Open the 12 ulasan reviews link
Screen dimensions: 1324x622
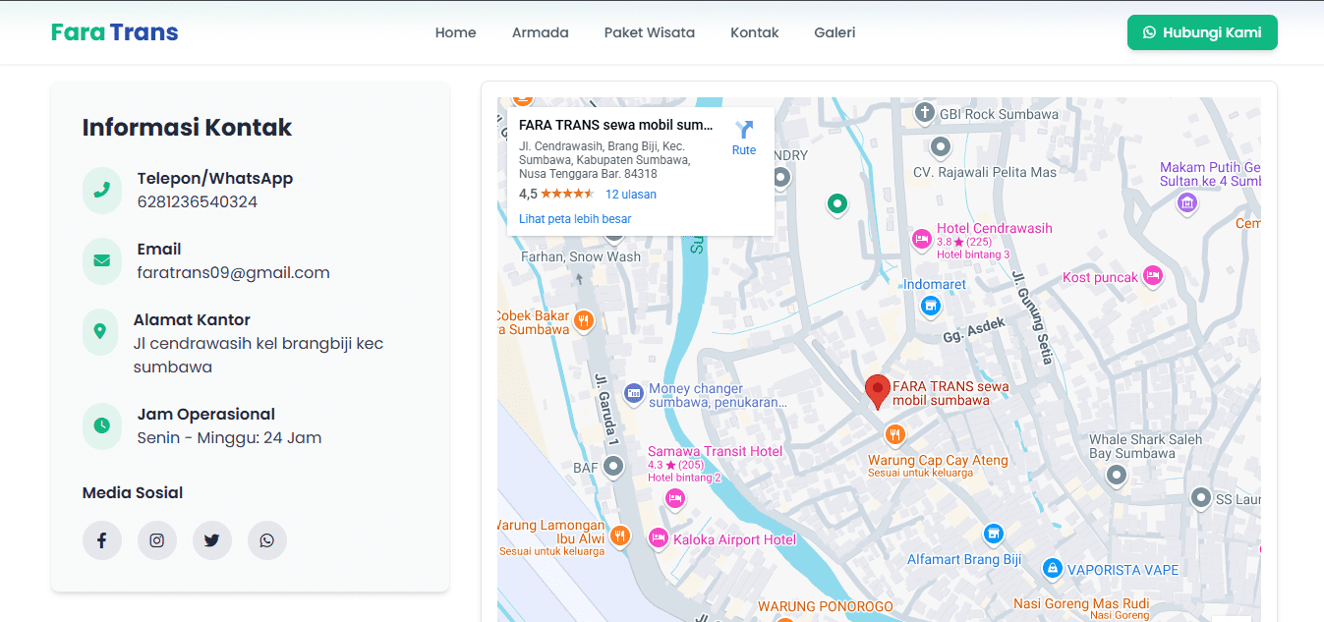pyautogui.click(x=630, y=195)
